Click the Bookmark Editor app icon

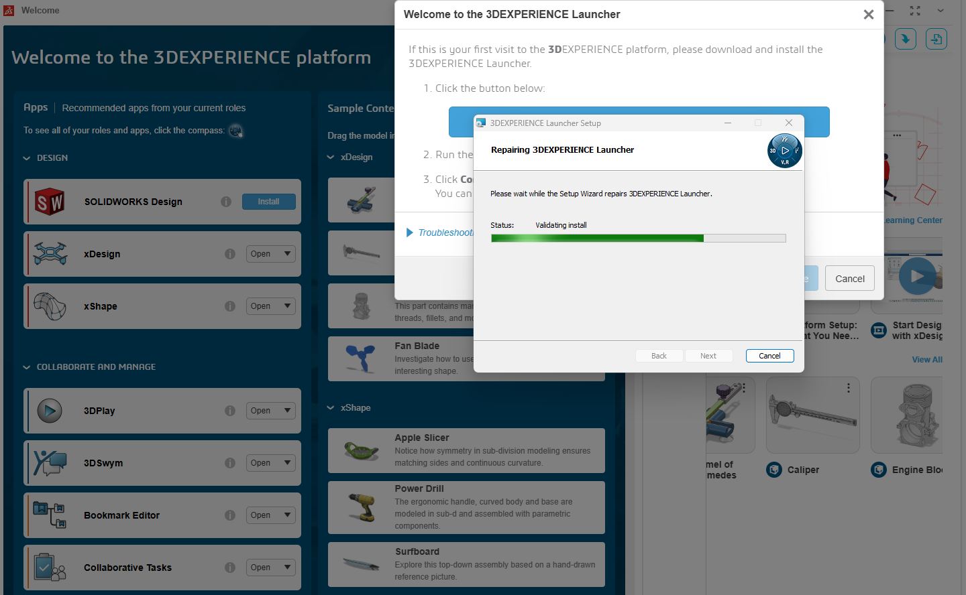[x=50, y=515]
